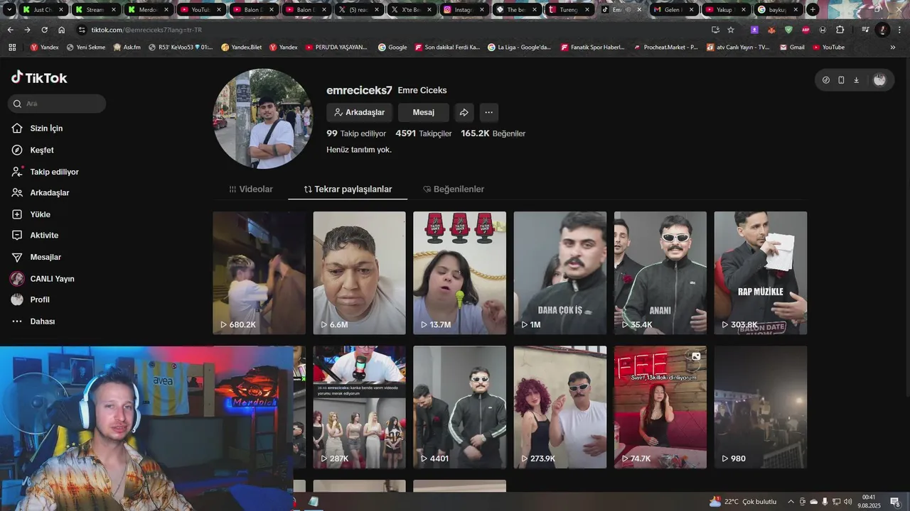Open the sidebar Arkadaşlar page
910x511 pixels.
pyautogui.click(x=41, y=193)
